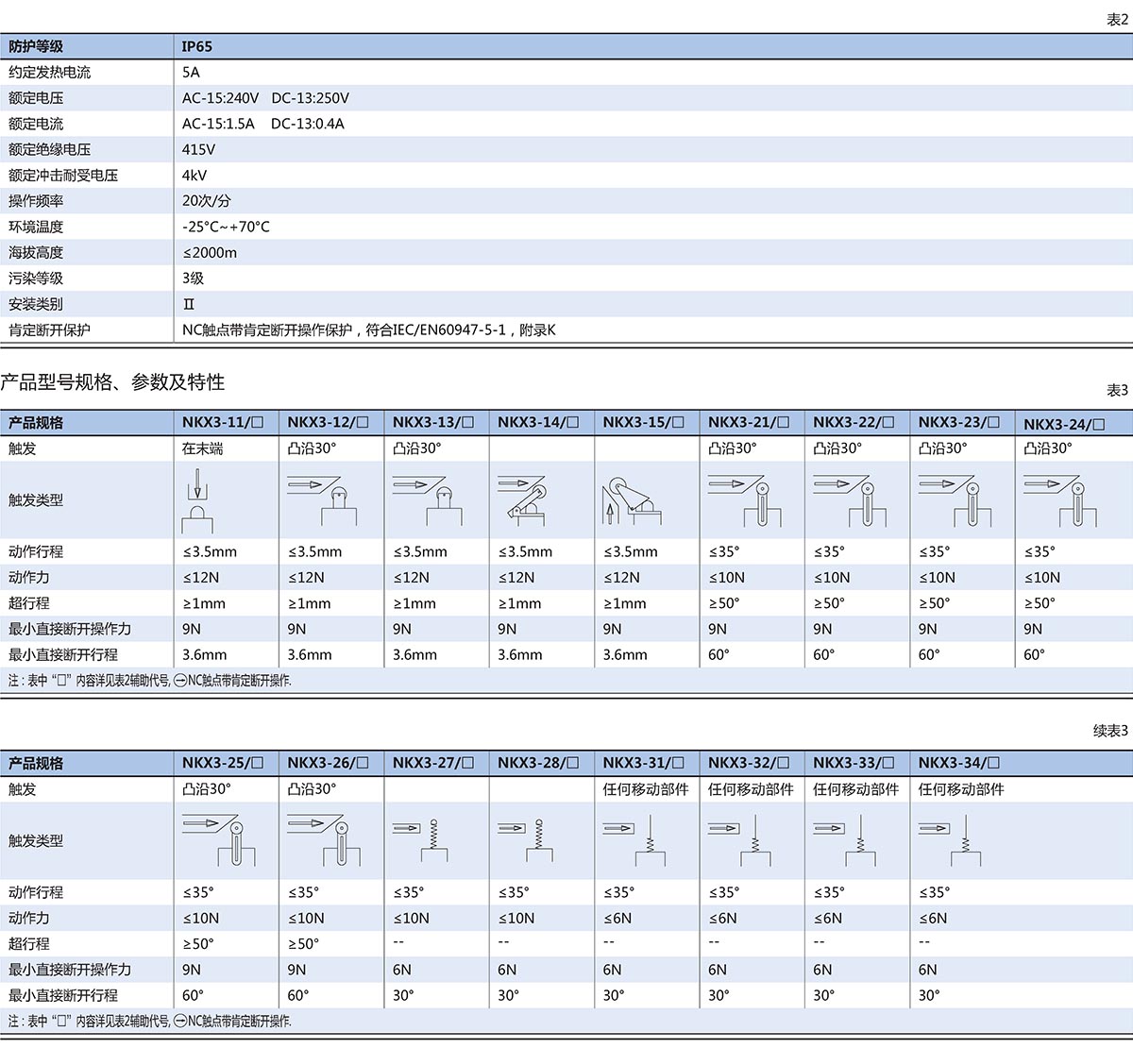The width and height of the screenshot is (1133, 1048).
Task: Click the IP65 protection rating value
Action: tap(197, 46)
